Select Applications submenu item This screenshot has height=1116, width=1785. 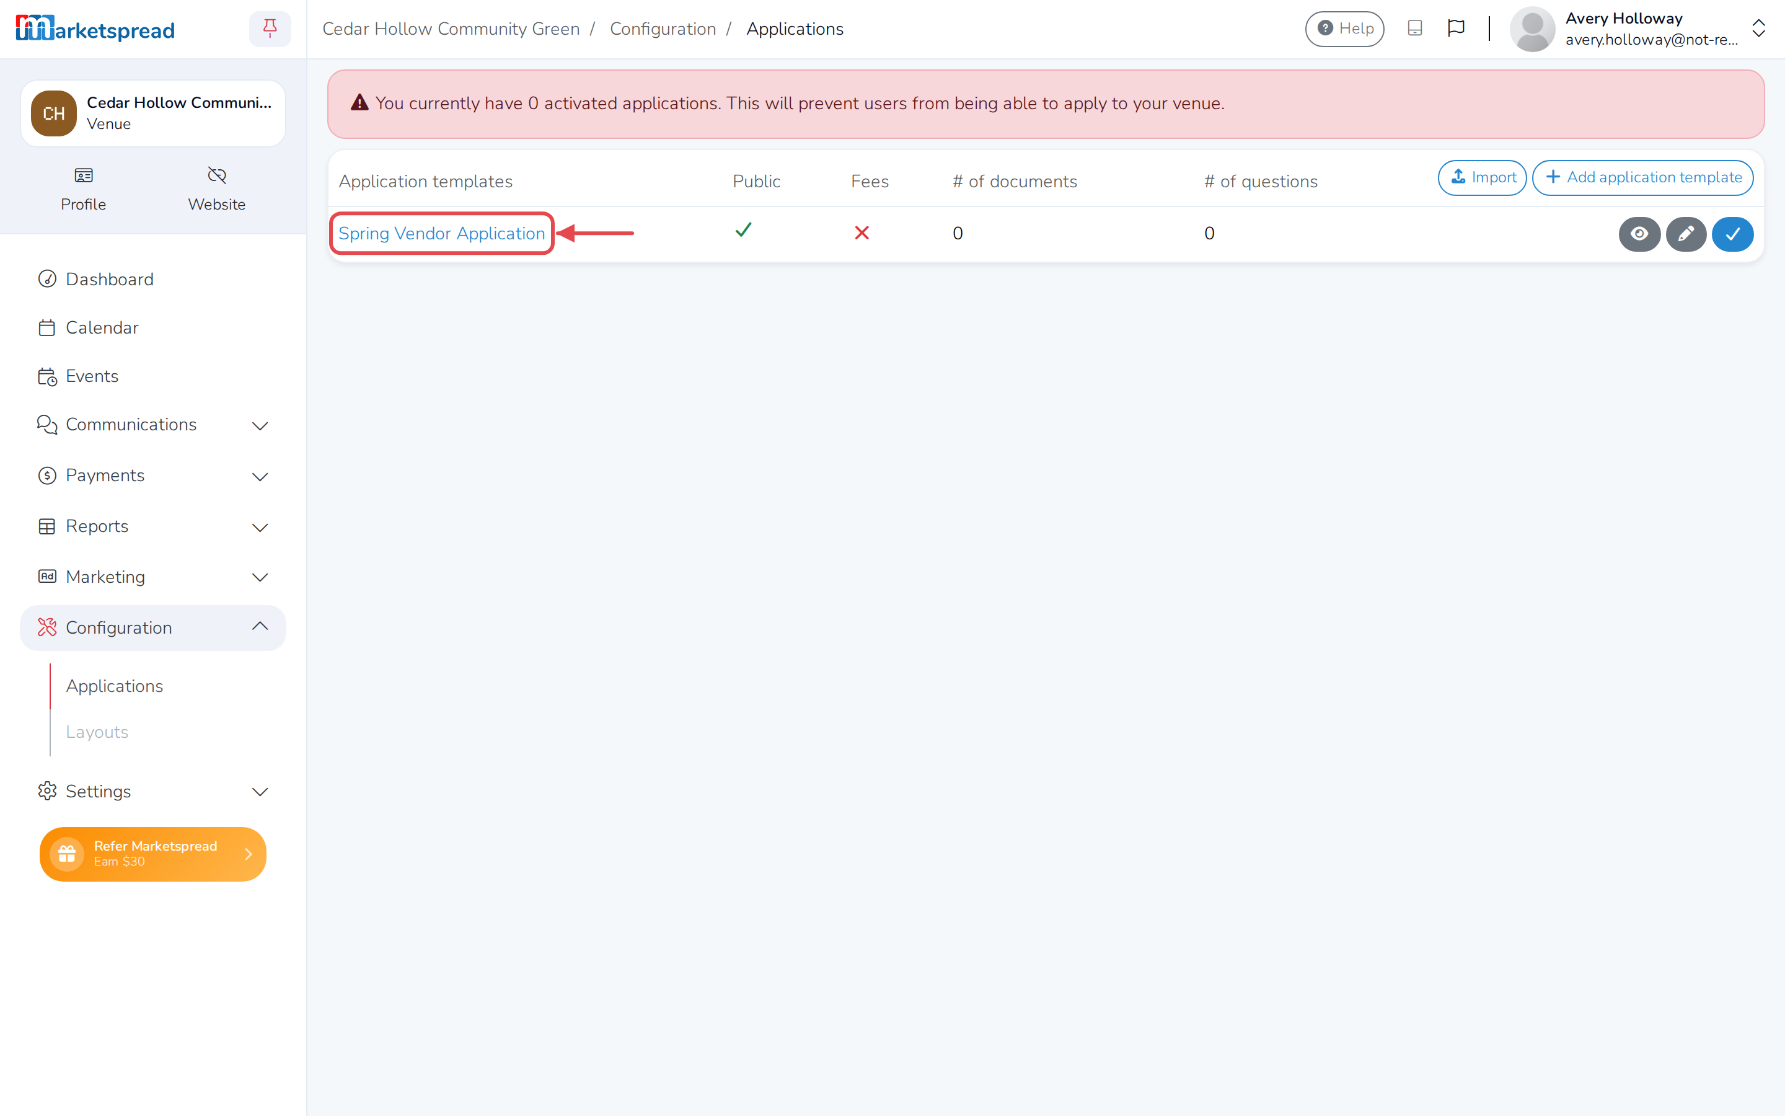click(114, 686)
